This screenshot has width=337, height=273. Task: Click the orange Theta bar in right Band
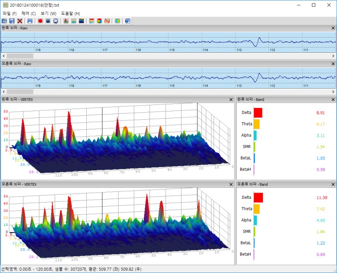coord(256,209)
